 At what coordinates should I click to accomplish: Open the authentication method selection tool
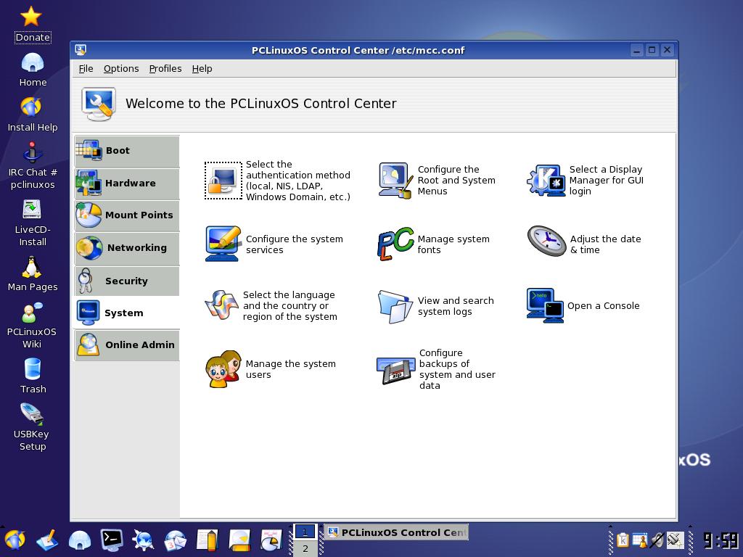278,181
